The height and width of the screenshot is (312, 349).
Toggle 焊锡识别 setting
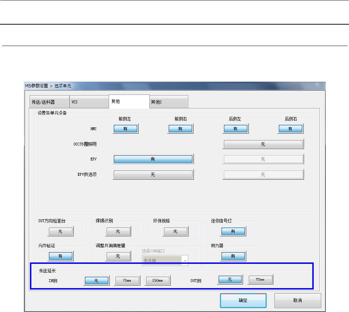[118, 231]
